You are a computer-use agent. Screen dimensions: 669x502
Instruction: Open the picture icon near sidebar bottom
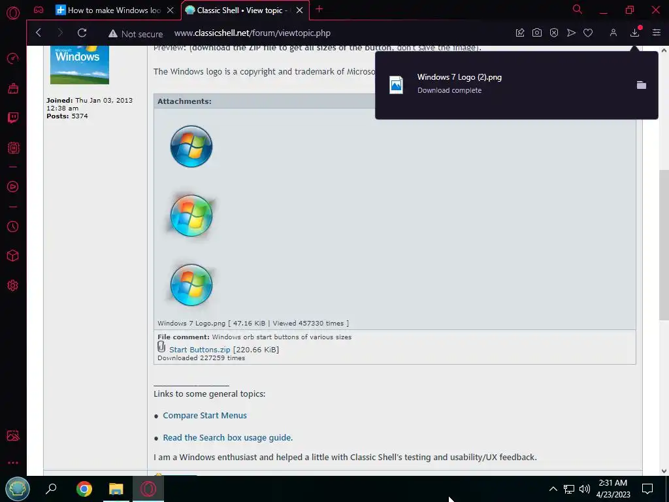click(13, 435)
